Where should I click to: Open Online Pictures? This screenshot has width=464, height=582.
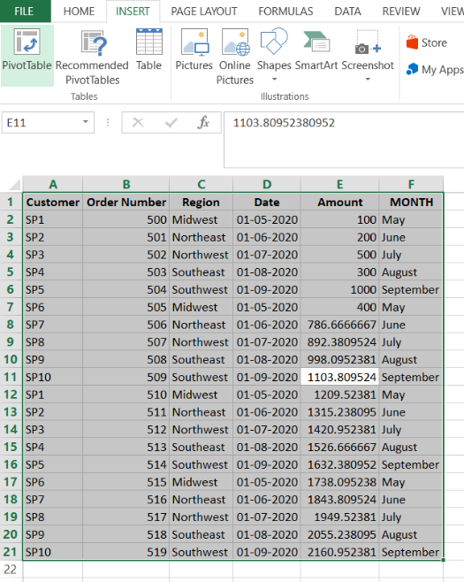coord(235,57)
